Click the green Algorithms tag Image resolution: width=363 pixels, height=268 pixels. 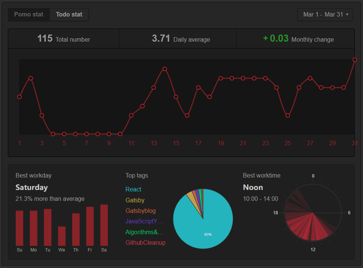144,232
